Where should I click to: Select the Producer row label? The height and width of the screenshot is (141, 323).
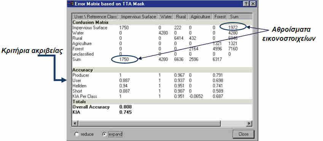coord(81,75)
